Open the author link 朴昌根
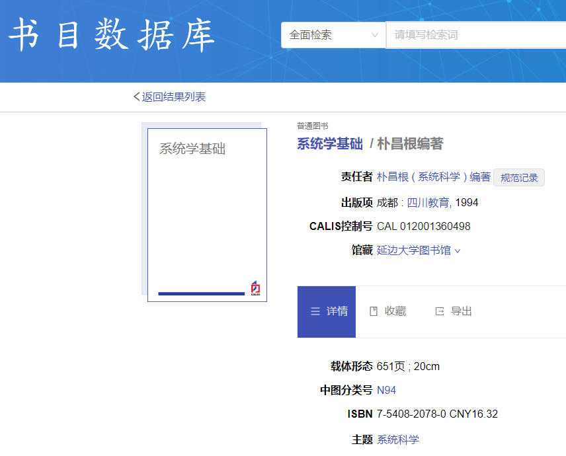This screenshot has width=566, height=456. click(x=392, y=177)
